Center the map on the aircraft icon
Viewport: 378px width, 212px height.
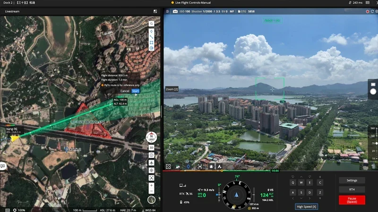click(151, 163)
